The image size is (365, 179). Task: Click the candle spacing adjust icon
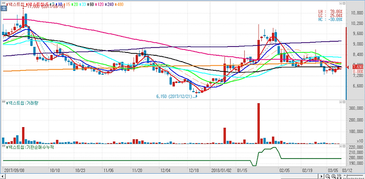339,176
